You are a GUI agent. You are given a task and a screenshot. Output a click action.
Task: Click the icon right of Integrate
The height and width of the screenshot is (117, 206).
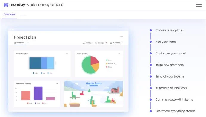[106, 43]
